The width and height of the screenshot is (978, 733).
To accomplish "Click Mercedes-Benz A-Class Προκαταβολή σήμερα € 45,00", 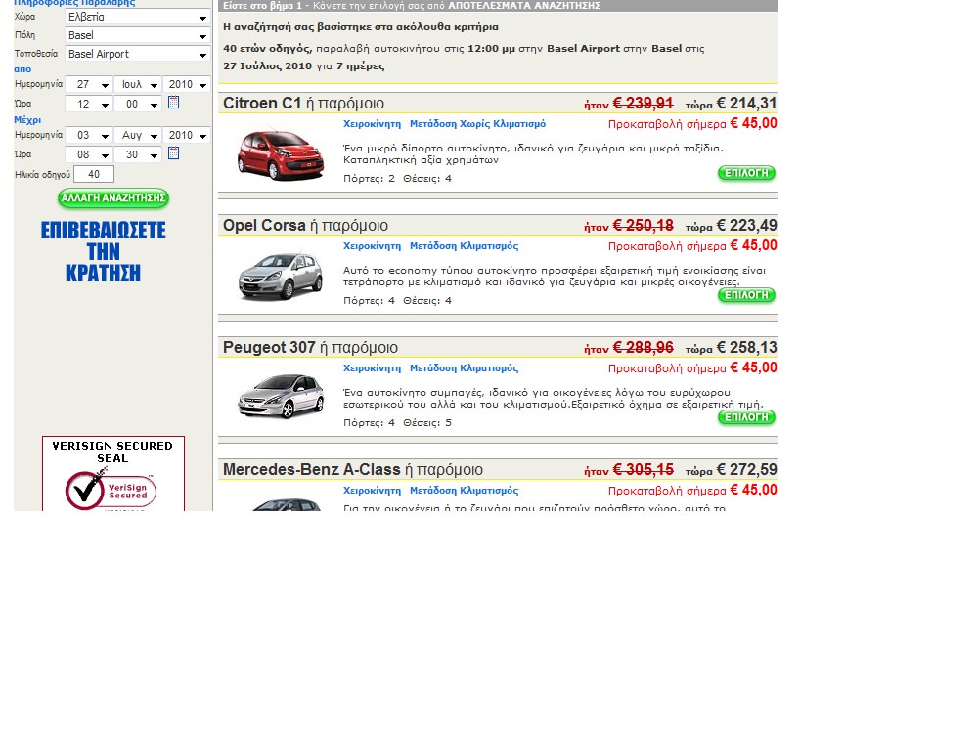I will 692,490.
